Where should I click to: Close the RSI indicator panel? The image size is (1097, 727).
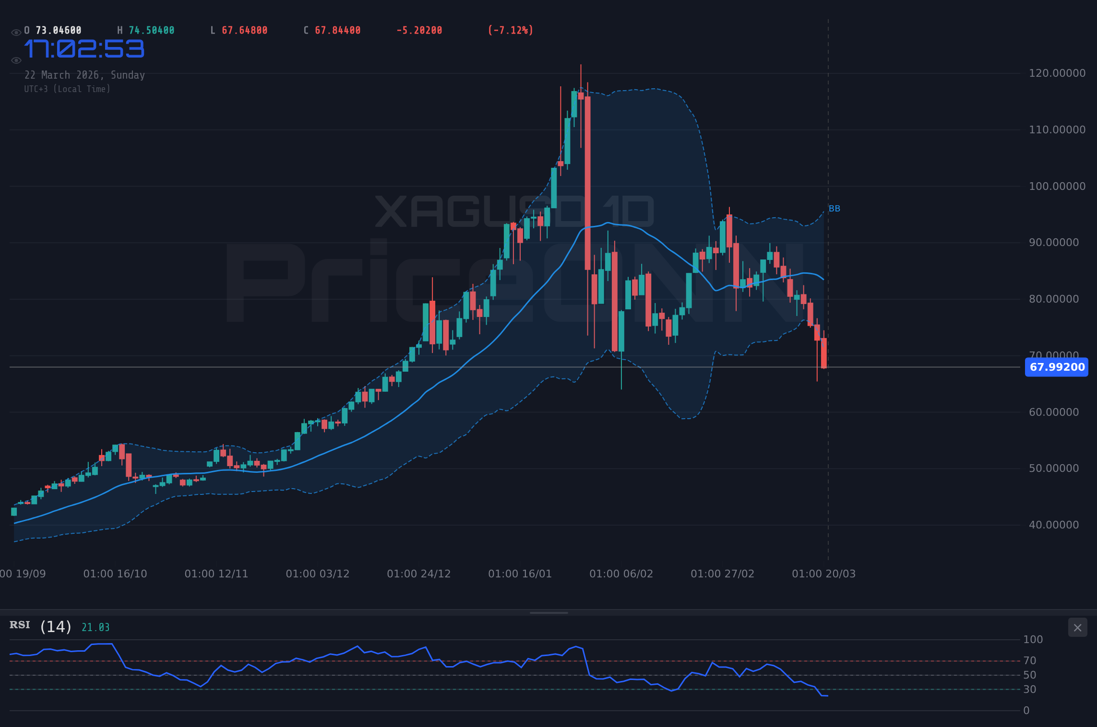(1077, 627)
